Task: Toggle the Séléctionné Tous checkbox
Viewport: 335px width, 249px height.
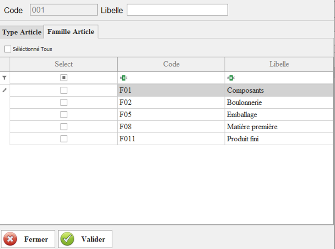Action: pyautogui.click(x=8, y=49)
